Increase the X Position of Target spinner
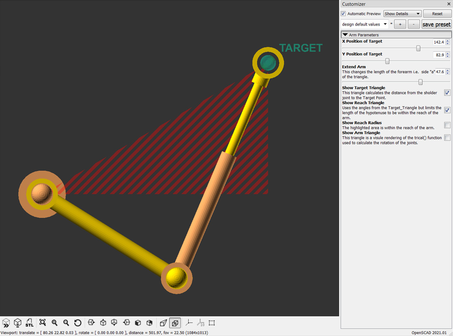This screenshot has width=453, height=336. (x=448, y=41)
